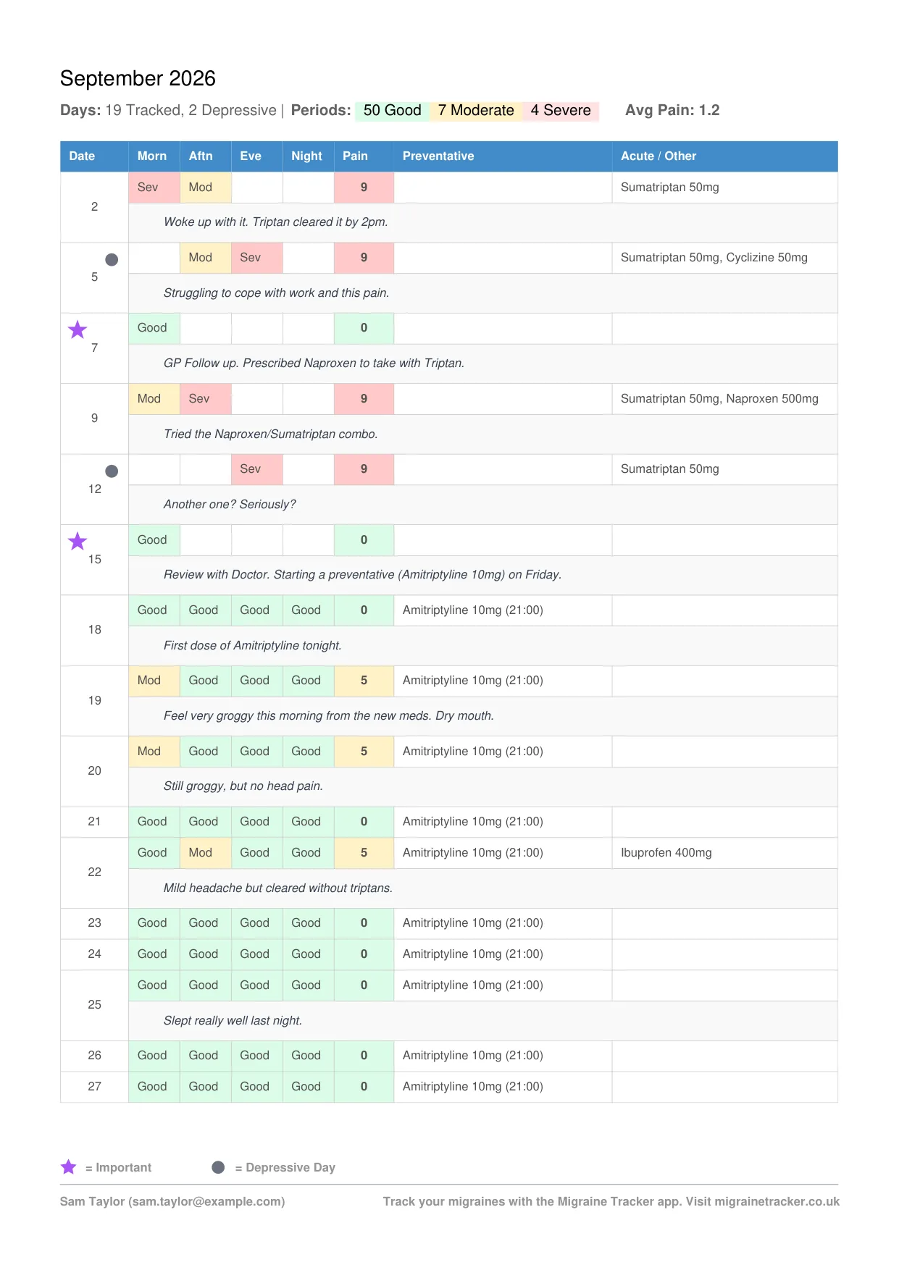Image resolution: width=899 pixels, height=1270 pixels.
Task: Click the 'Sev' morning cell on date 2
Action: click(x=154, y=188)
